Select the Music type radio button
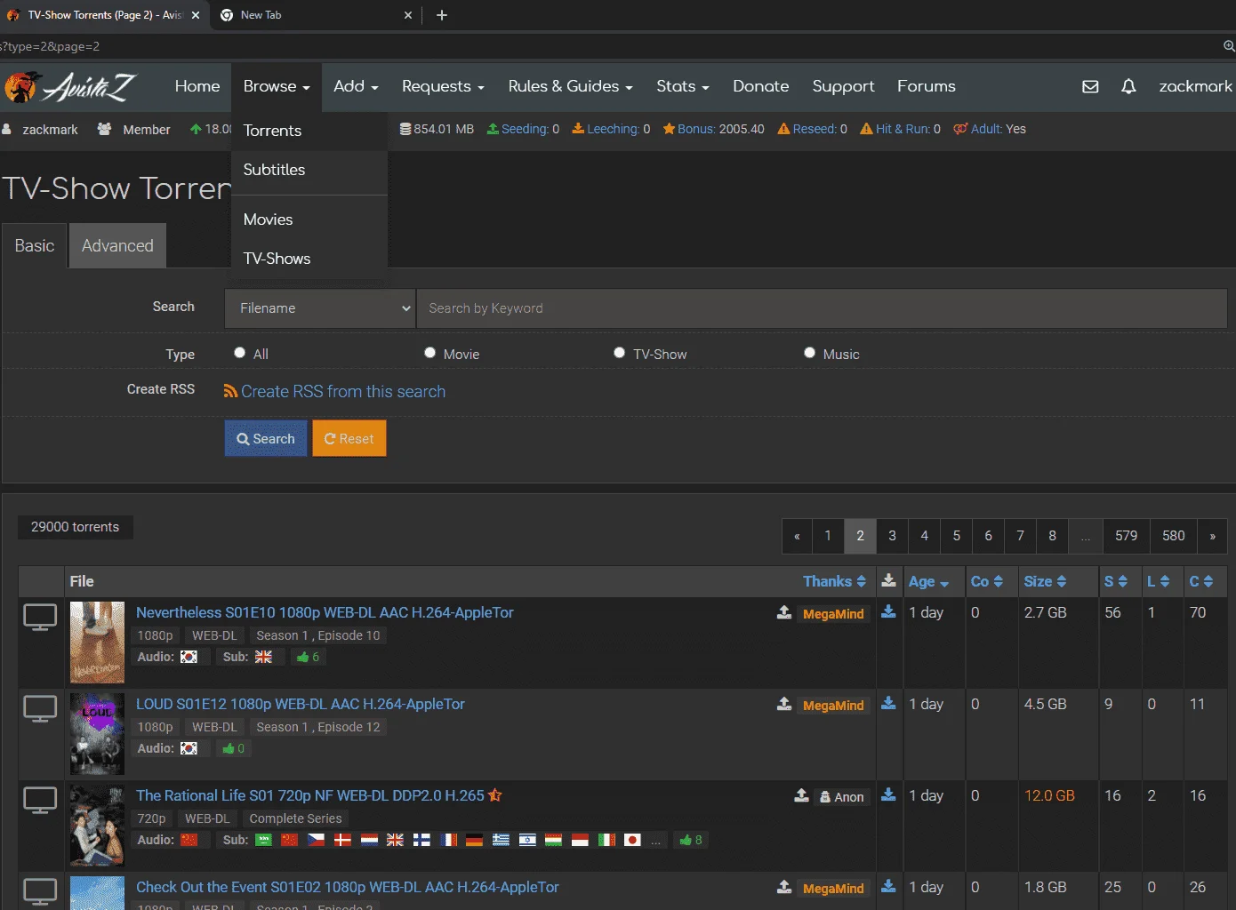This screenshot has width=1236, height=910. (x=809, y=353)
